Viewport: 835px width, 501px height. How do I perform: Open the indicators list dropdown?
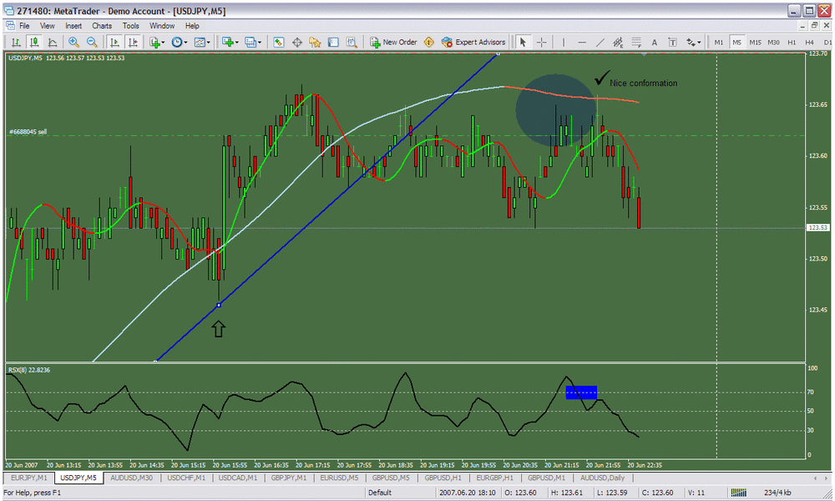point(157,42)
